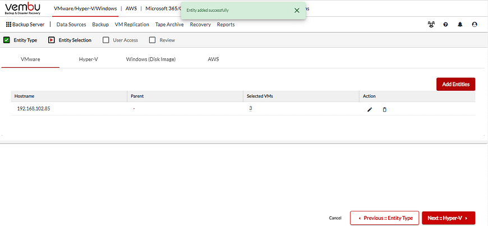Open the Data Sources menu
Screen dimensions: 488x226
(71, 25)
